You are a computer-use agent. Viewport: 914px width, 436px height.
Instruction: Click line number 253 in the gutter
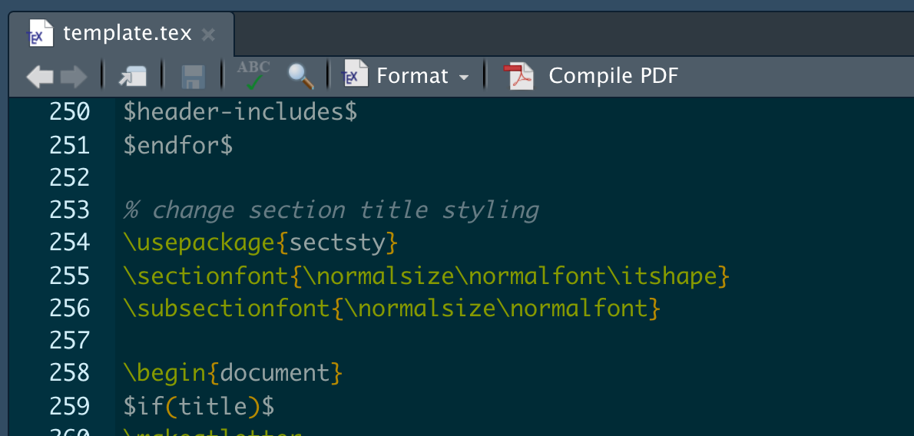click(69, 210)
